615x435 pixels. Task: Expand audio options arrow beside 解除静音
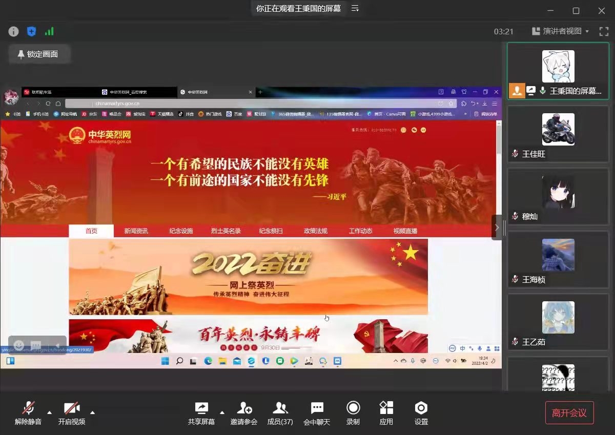click(50, 412)
